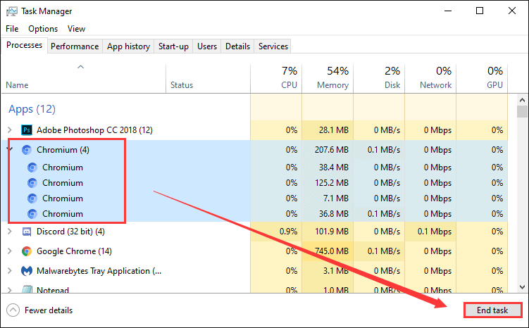This screenshot has height=328, width=529.
Task: Click the 125.2 MB memory cell
Action: tap(328, 183)
